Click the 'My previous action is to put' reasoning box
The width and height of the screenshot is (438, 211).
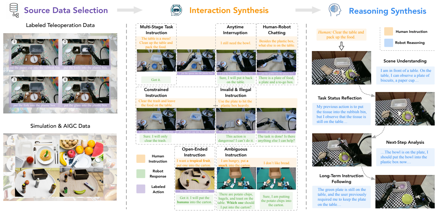(342, 114)
